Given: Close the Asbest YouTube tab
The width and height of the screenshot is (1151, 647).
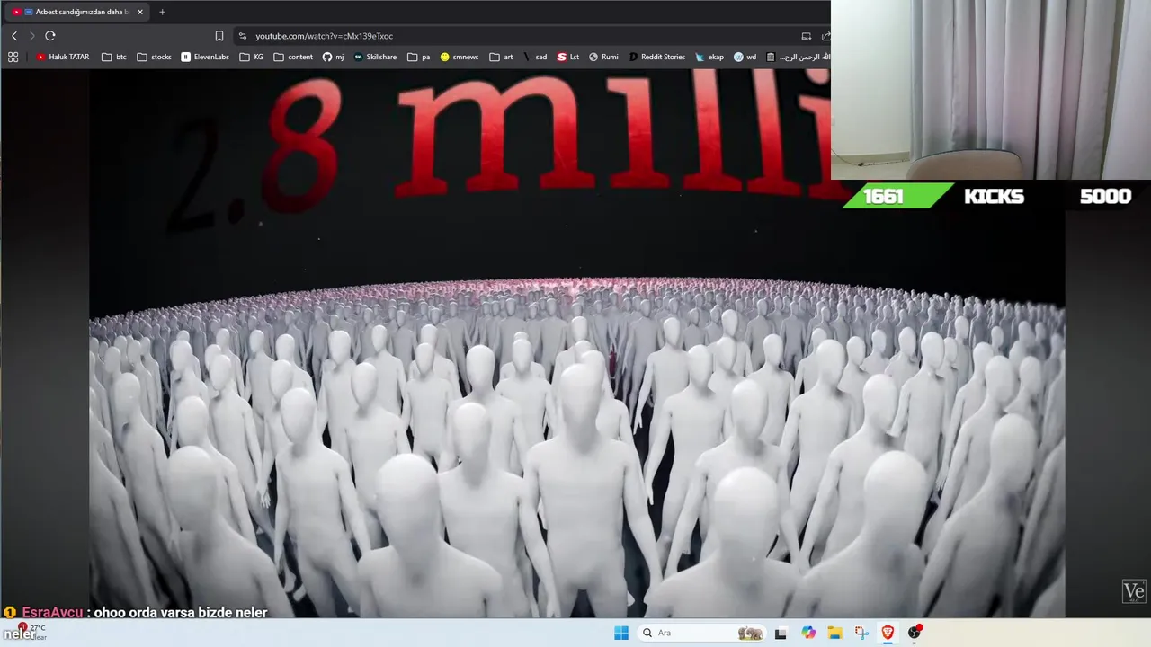Looking at the screenshot, I should click(140, 12).
